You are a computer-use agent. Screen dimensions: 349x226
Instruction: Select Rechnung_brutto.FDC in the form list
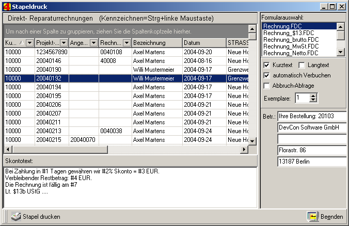click(x=291, y=40)
